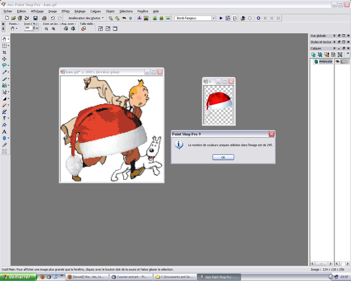Open the Réglage menu
The image size is (351, 281).
[x=80, y=11]
